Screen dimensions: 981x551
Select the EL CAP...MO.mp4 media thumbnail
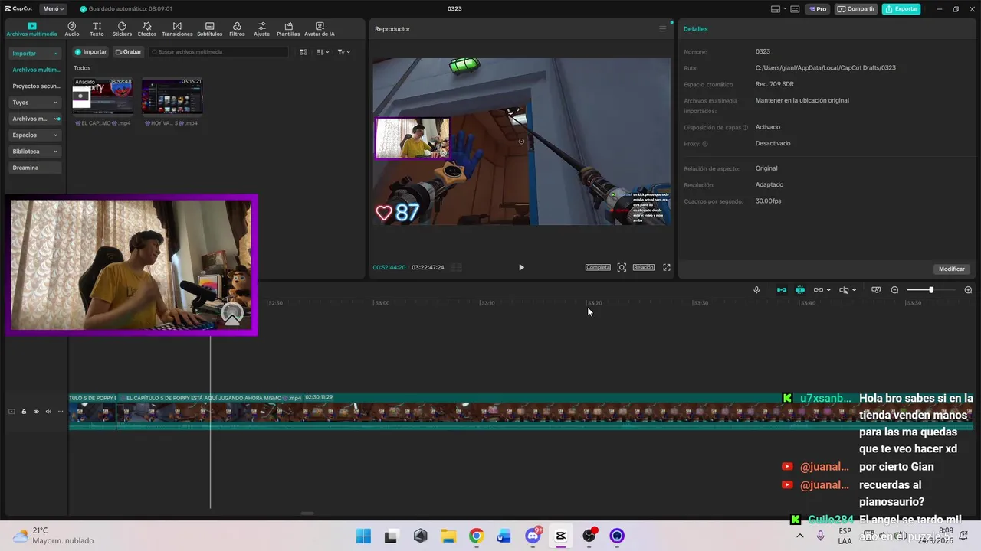click(x=103, y=96)
